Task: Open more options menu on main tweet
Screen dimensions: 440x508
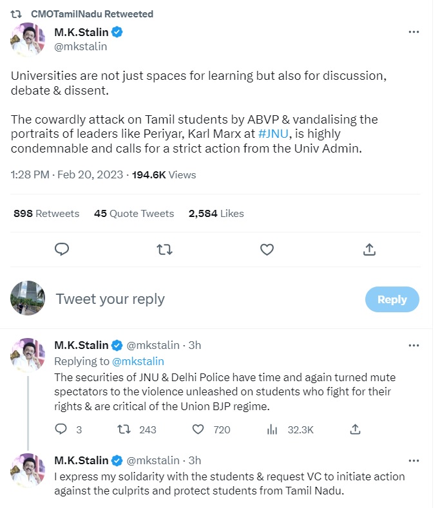Action: point(414,32)
